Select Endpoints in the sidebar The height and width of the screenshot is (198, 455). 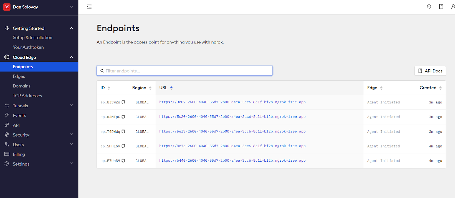point(39,66)
